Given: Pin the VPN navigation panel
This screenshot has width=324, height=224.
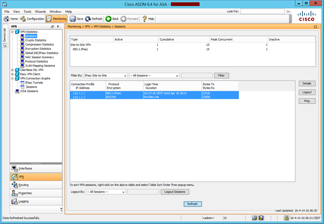Looking at the screenshot, I should pos(58,26).
